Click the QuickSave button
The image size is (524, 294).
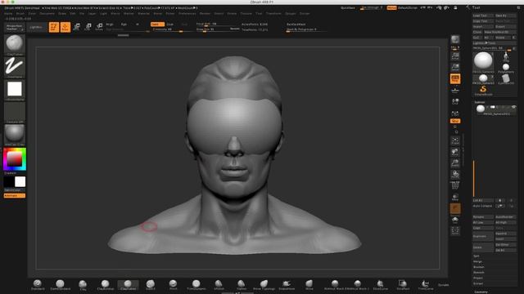[x=347, y=7]
